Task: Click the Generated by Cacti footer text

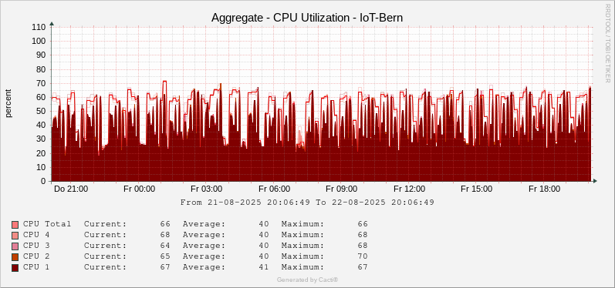Action: point(307,280)
